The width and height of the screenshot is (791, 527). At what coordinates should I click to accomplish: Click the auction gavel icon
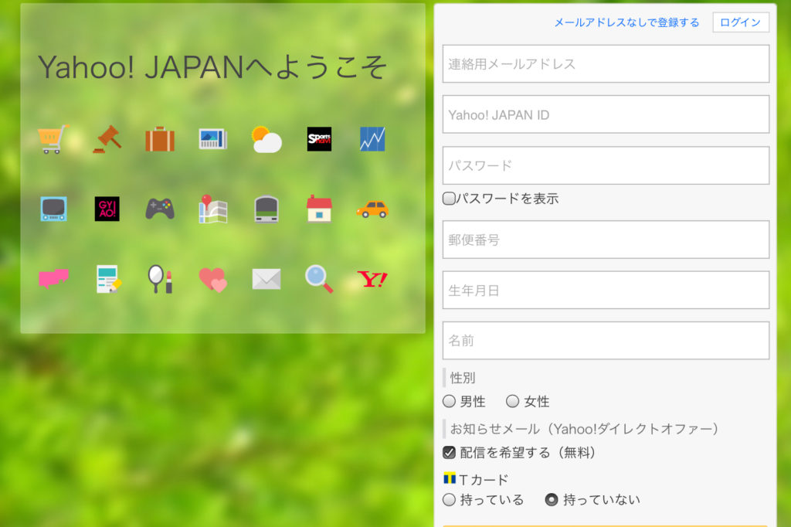click(x=107, y=139)
